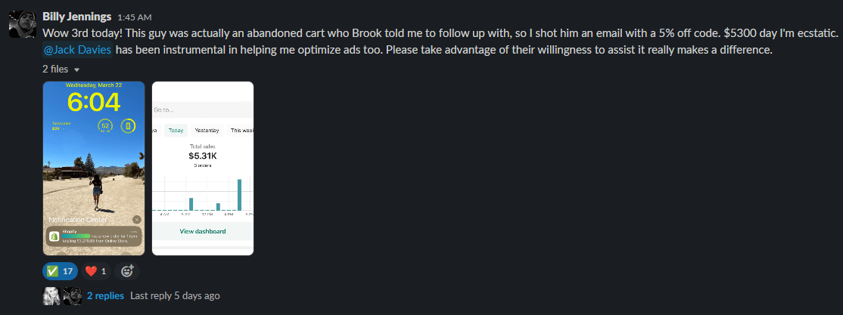Click the add reaction smiley icon
The image size is (843, 315).
click(x=127, y=271)
